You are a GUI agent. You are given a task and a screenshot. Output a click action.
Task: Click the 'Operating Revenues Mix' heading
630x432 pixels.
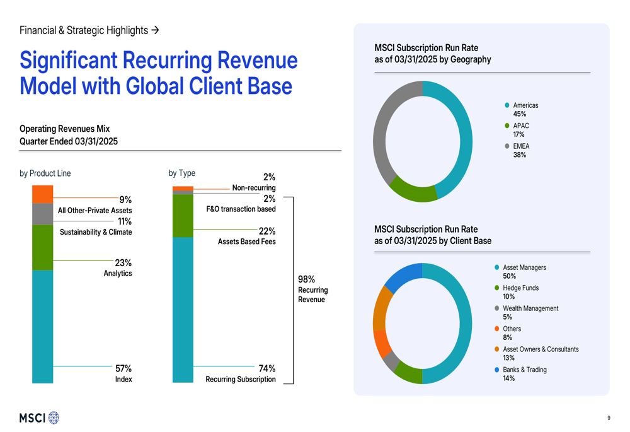65,129
